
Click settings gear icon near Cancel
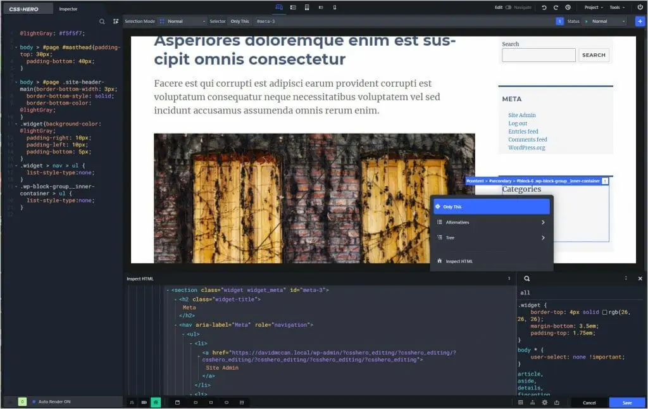(x=544, y=402)
